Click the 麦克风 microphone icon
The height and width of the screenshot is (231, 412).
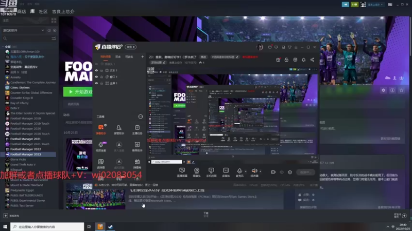coord(239,172)
